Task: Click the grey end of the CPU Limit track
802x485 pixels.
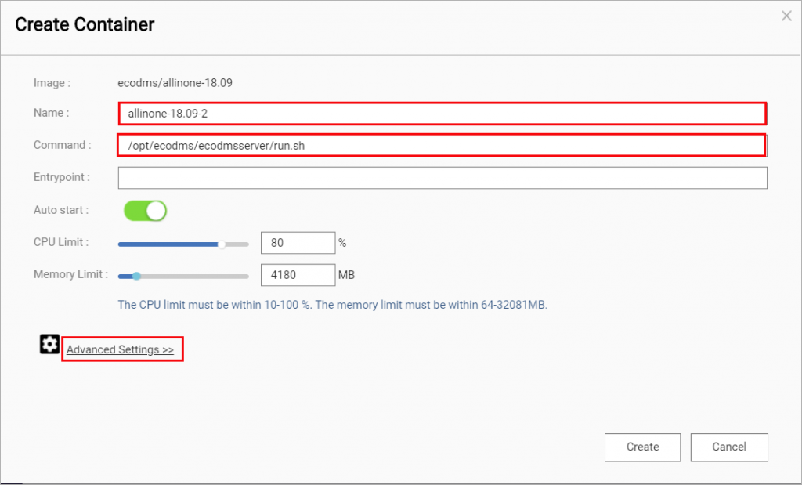Action: pos(238,244)
